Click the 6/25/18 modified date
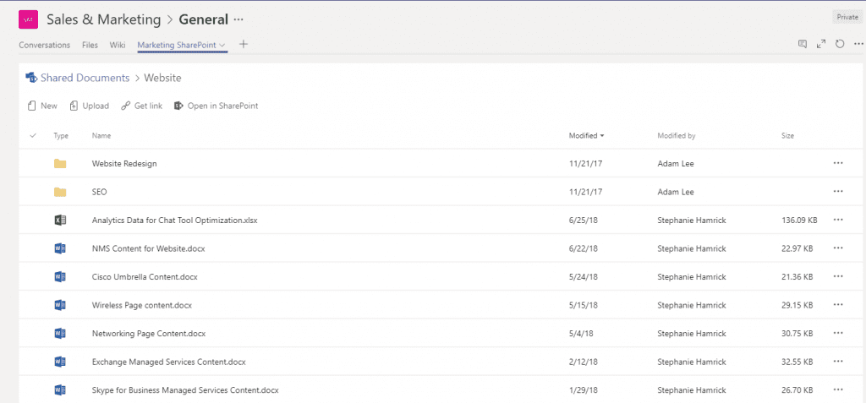The height and width of the screenshot is (403, 866). pos(584,221)
